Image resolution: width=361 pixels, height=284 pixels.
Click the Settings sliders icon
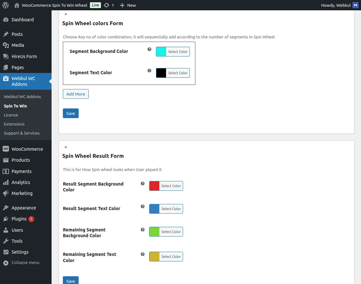(6, 252)
